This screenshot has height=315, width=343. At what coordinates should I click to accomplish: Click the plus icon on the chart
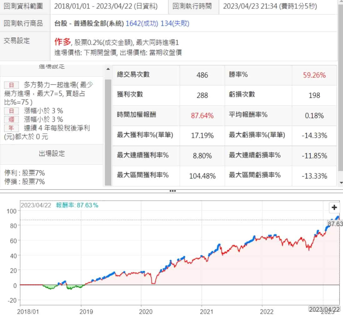pos(334,207)
